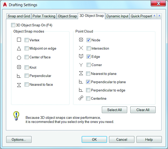Uncheck the Point Cloud Node checkbox
The height and width of the screenshot is (149, 168).
coord(88,40)
